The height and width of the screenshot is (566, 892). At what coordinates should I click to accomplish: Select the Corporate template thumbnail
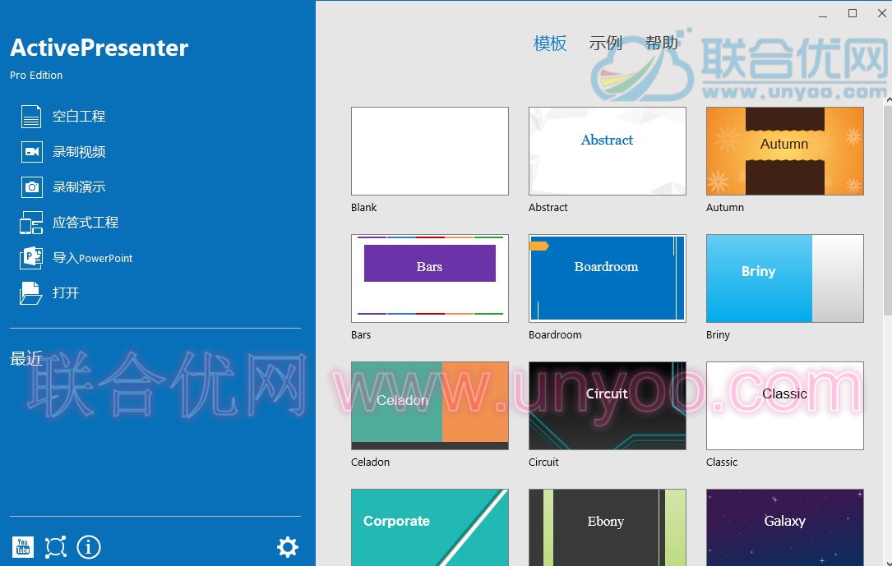click(430, 527)
